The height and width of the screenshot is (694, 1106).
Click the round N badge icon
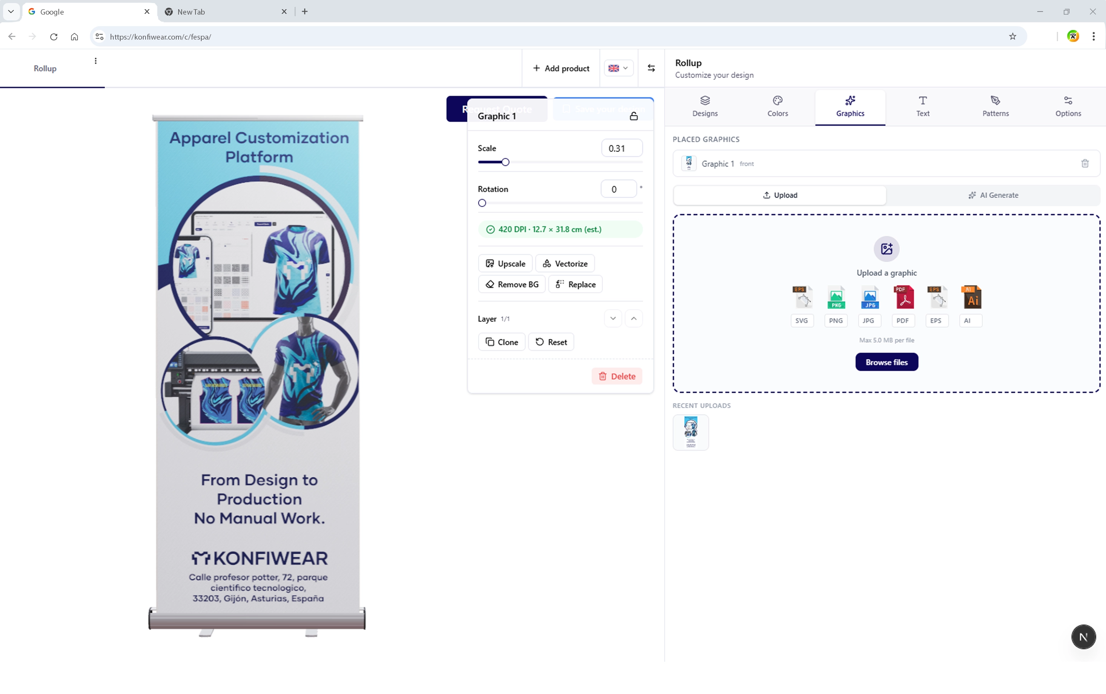pos(1083,637)
